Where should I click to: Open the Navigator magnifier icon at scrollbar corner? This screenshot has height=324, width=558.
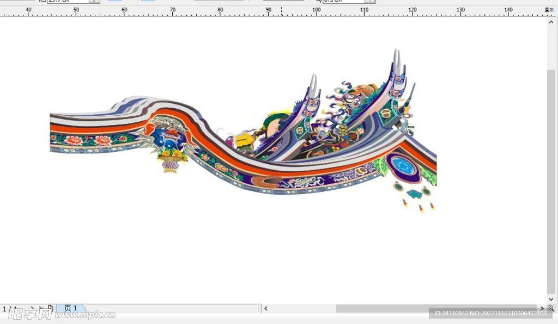point(551,308)
